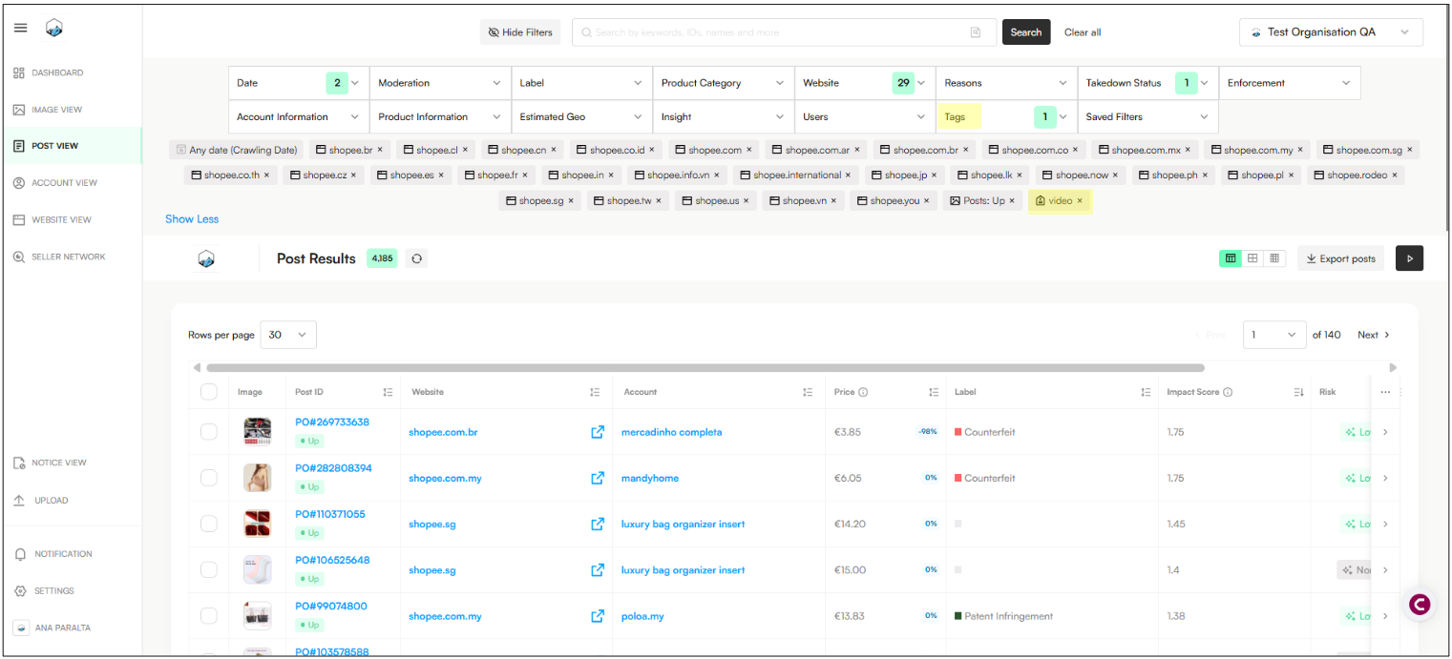Click the black play button icon

1409,258
